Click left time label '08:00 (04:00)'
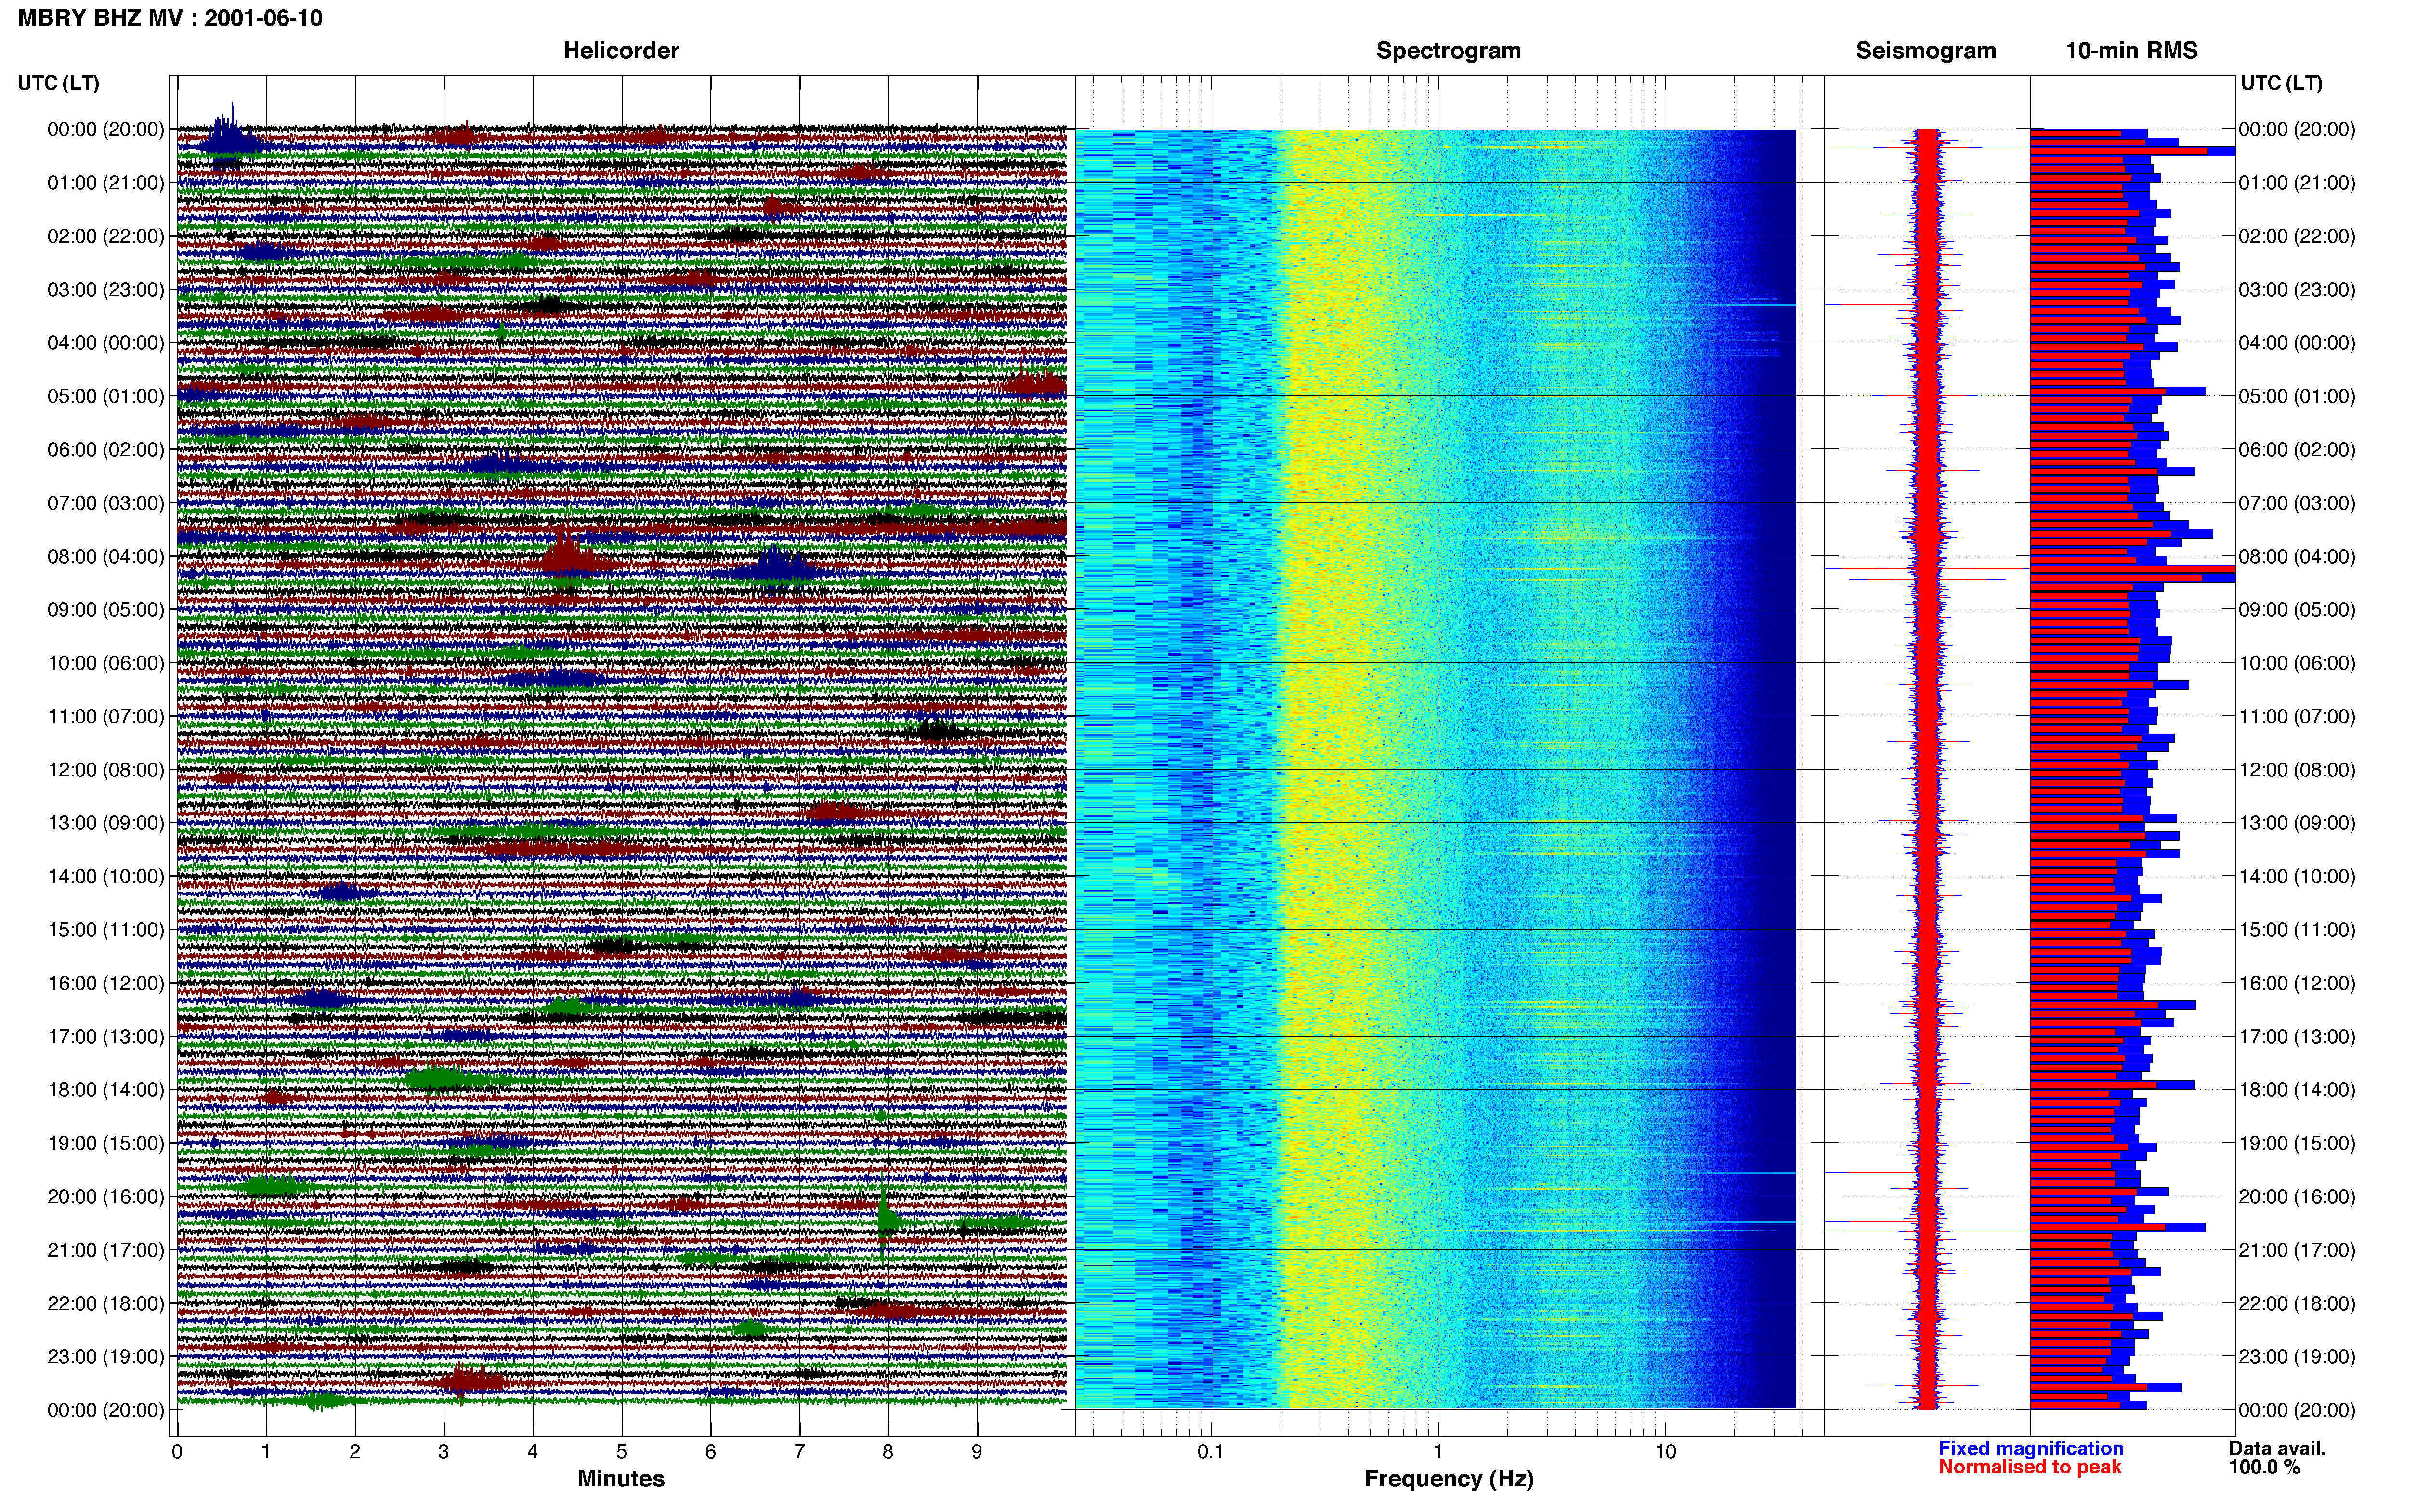This screenshot has width=2417, height=1512. pyautogui.click(x=105, y=556)
